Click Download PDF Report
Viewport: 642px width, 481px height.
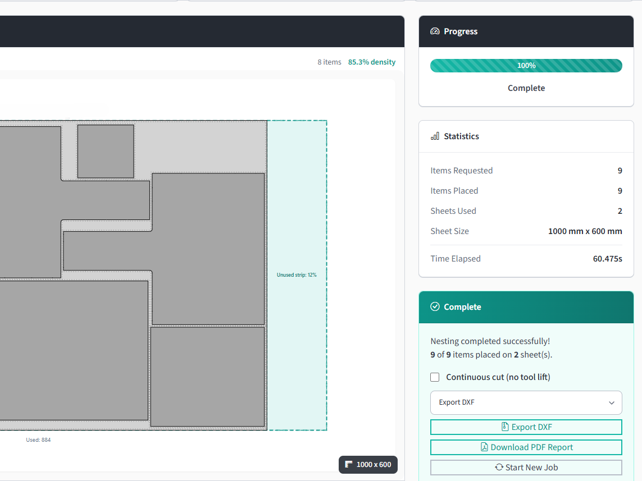point(526,447)
